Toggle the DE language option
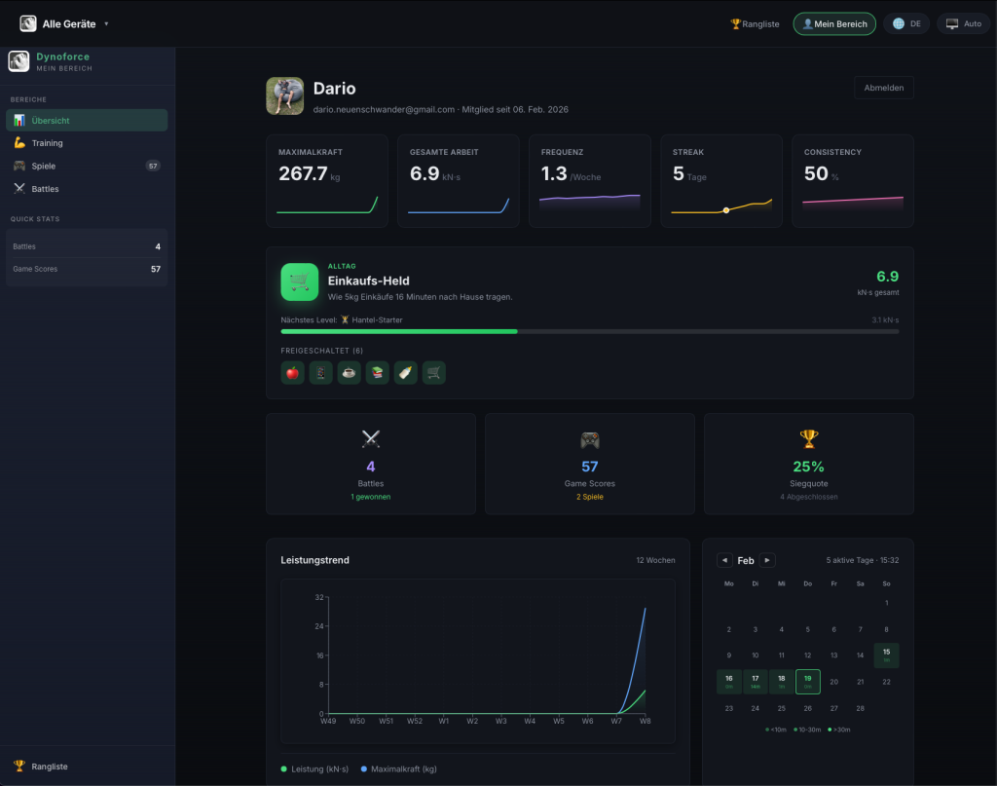Viewport: 997px width, 786px height. [x=906, y=23]
